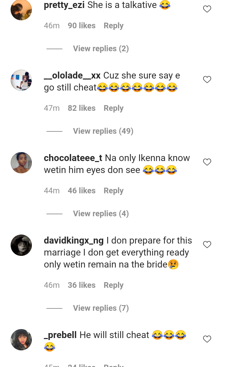The width and height of the screenshot is (239, 367).
Task: Click Reply under chocolateee_t's comment
Action: pos(114,191)
